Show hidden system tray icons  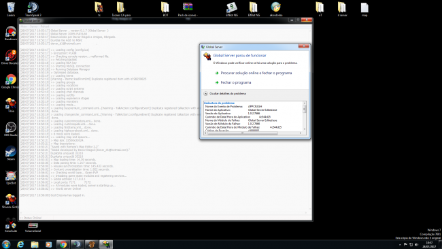[x=400, y=244]
